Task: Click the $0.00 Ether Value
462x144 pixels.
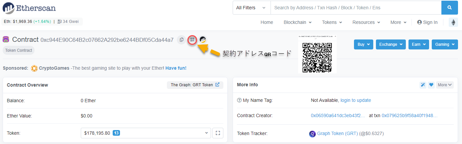Action: (86, 116)
